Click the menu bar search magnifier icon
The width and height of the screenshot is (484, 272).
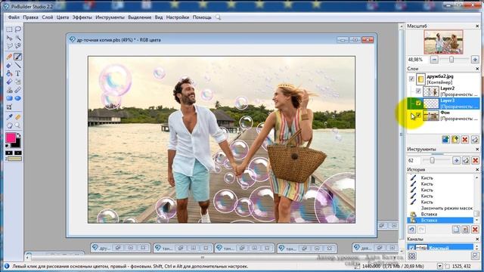219,17
